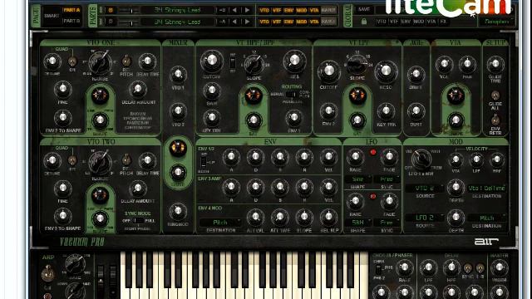The image size is (532, 299).
Task: Click the LFO 1 Rate knob
Action: [x=355, y=157]
